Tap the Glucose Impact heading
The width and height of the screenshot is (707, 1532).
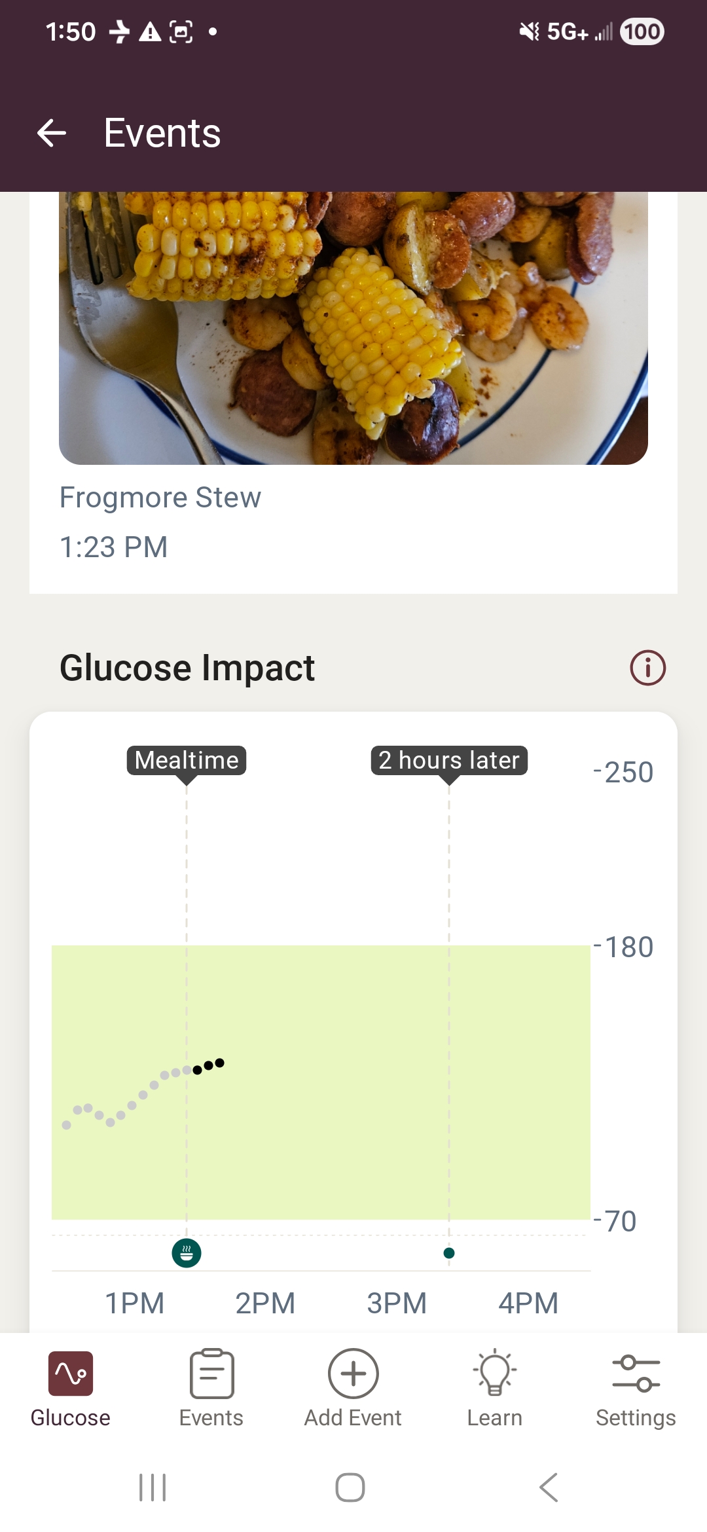(x=187, y=668)
